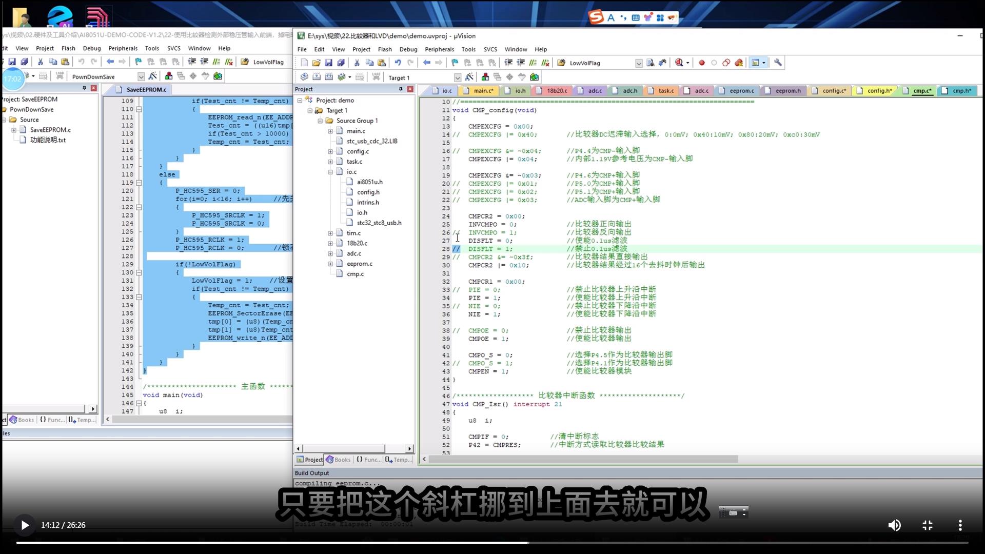Collapse Source Group 1 in project tree
This screenshot has width=985, height=554.
(x=320, y=121)
